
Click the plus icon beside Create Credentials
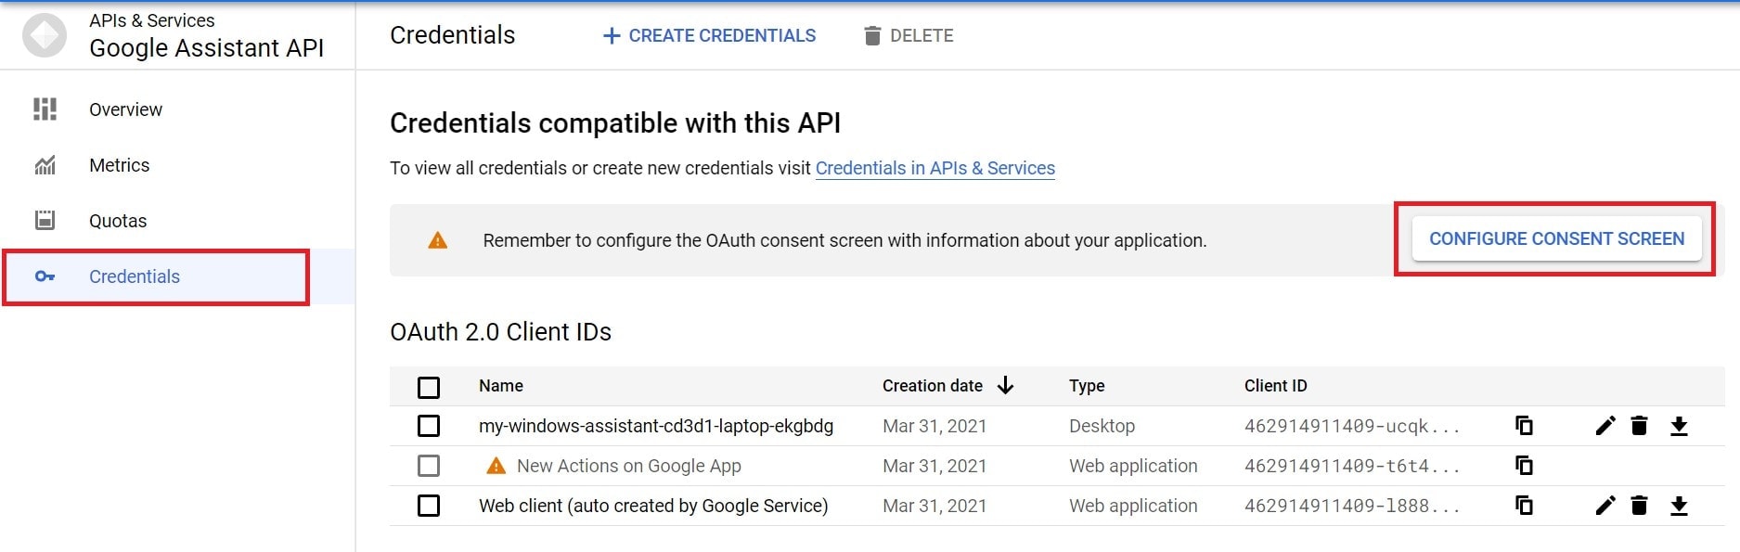(x=611, y=36)
